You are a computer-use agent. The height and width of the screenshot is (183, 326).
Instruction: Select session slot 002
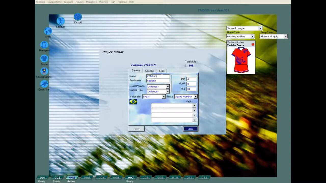[x=57, y=178]
